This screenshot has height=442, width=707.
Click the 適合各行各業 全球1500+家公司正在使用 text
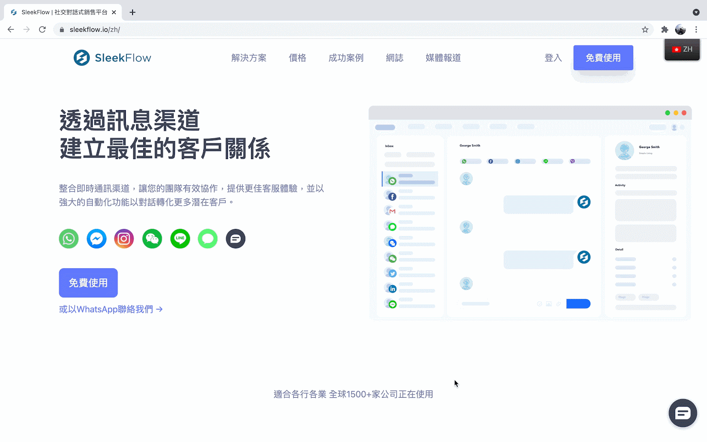pyautogui.click(x=353, y=394)
